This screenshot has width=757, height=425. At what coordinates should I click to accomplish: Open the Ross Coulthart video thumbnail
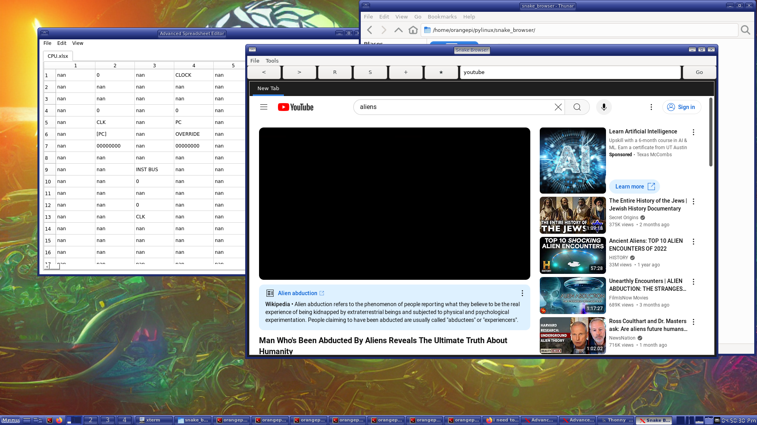click(x=572, y=336)
